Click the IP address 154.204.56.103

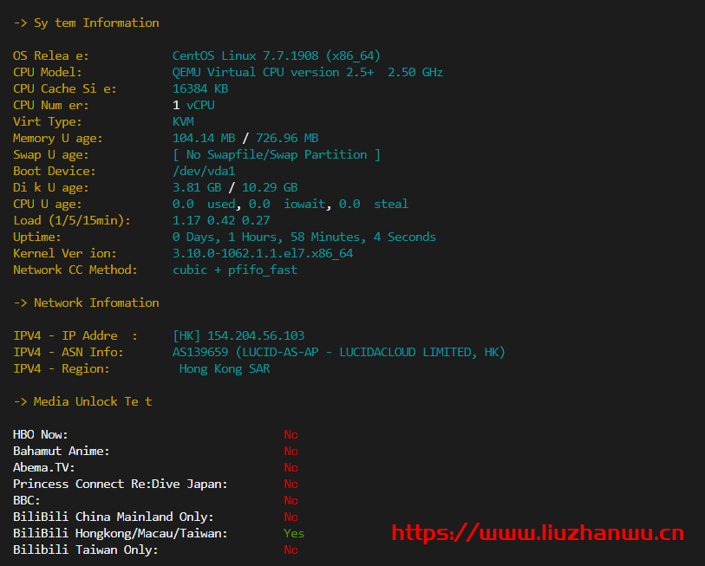coord(256,335)
